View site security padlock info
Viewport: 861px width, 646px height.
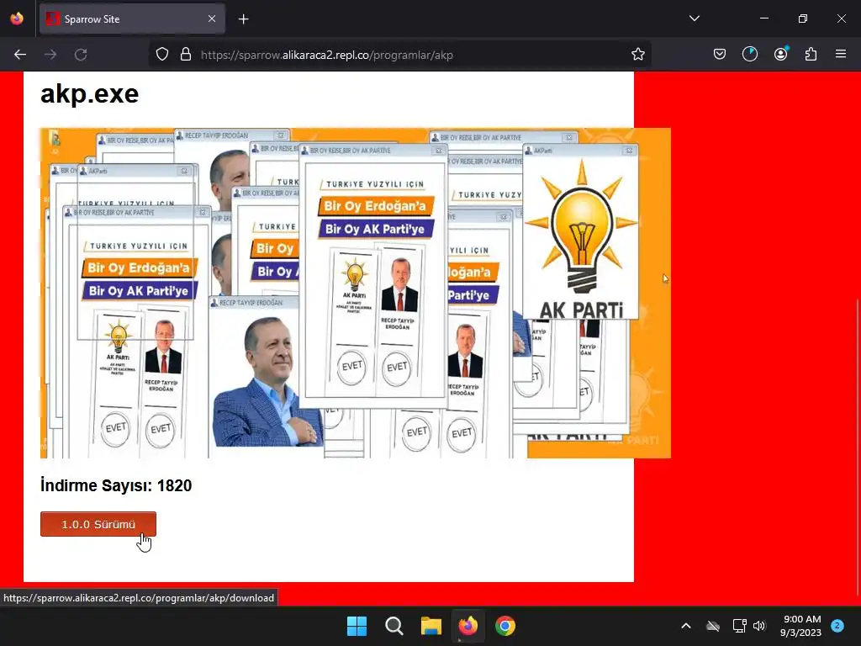pos(186,55)
